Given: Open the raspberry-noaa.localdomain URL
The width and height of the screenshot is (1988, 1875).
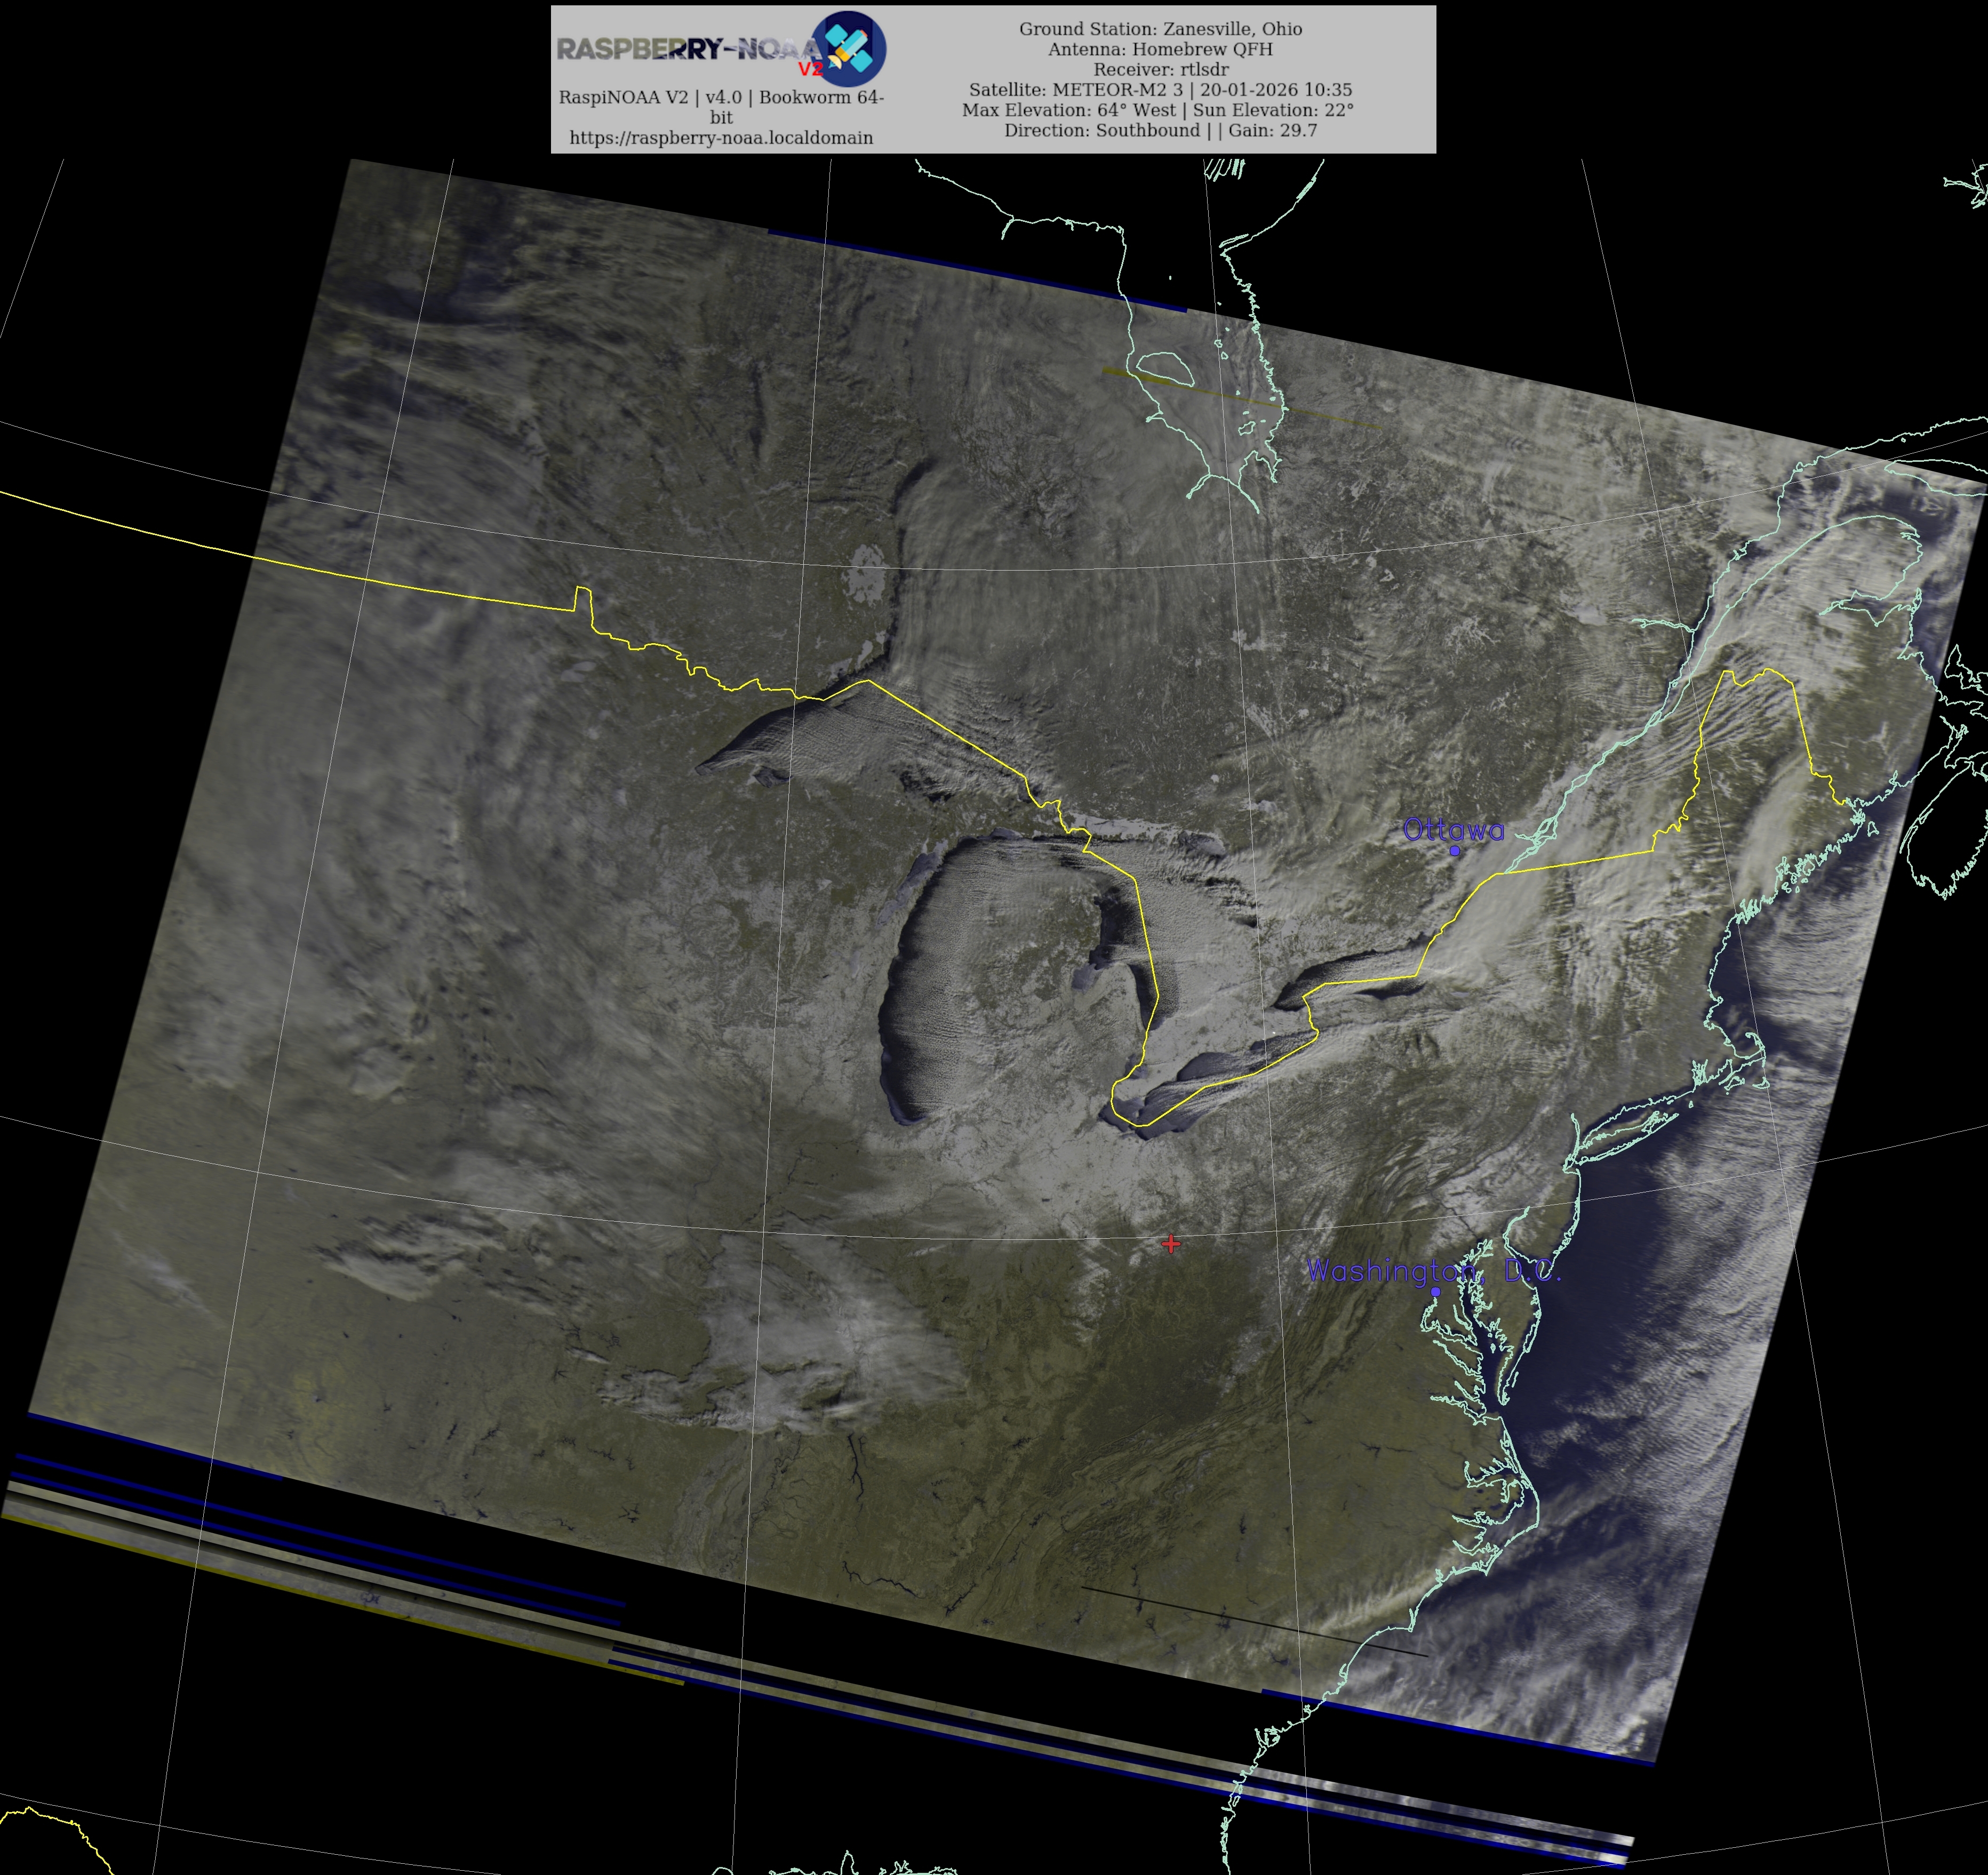Looking at the screenshot, I should point(721,138).
